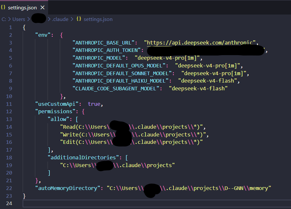Click the Edit(...) permission entry
Image resolution: width=291 pixels, height=209 pixels.
tap(131, 142)
